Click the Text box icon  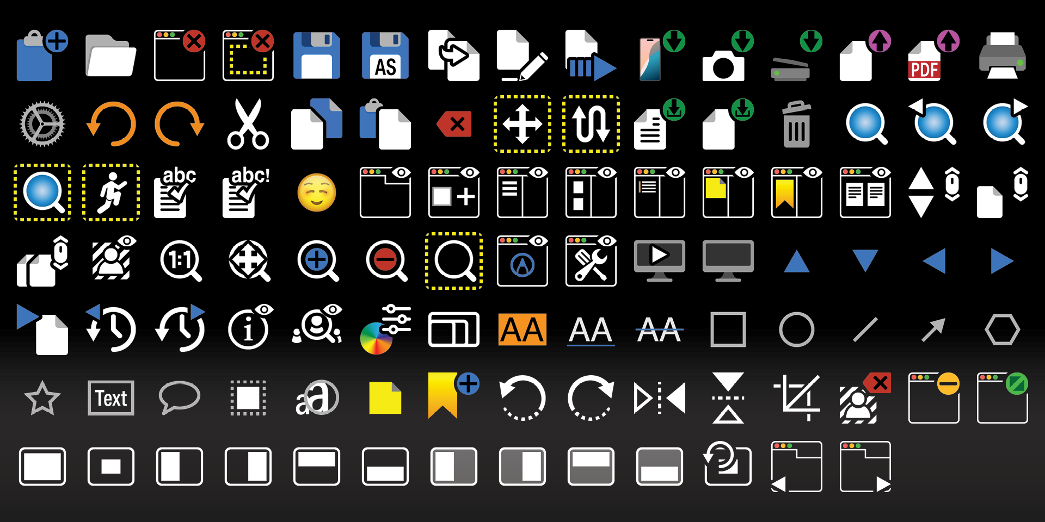click(110, 398)
